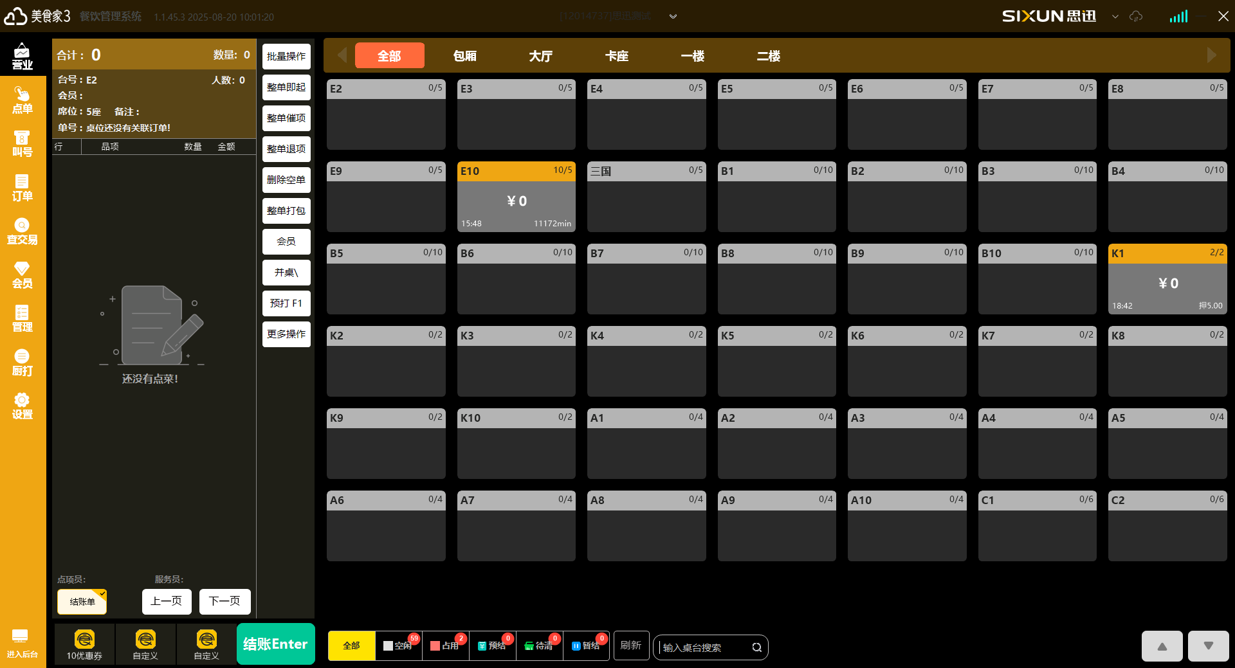Image resolution: width=1235 pixels, height=668 pixels.
Task: Open the 点单 ordering section in sidebar
Action: tap(23, 101)
